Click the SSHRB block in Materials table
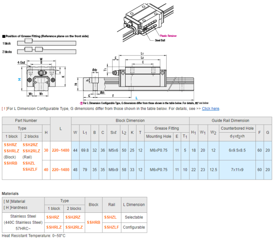 tap(94, 222)
